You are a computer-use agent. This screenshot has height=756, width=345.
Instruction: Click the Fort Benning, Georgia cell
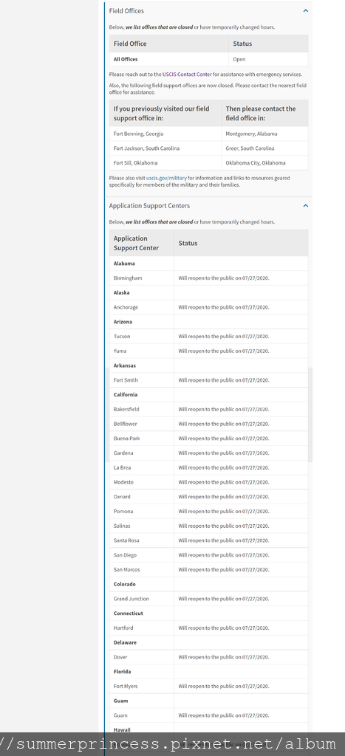tap(165, 134)
